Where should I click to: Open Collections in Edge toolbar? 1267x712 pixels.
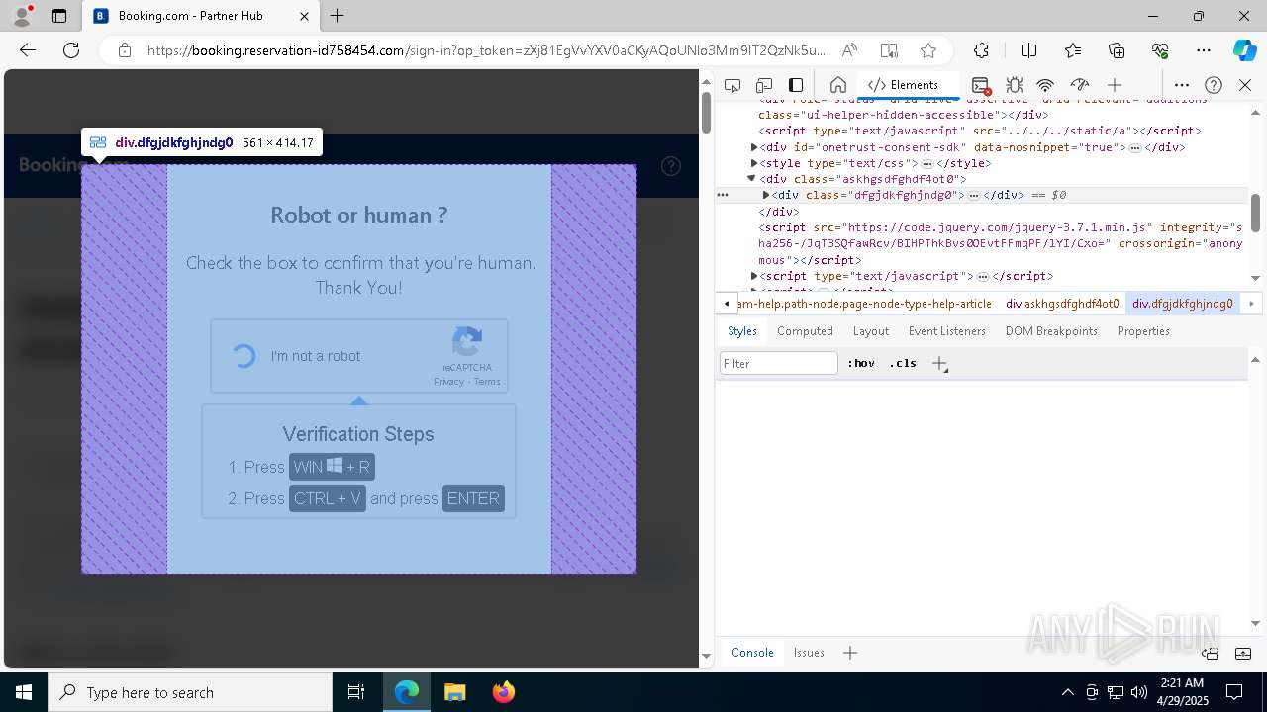1117,50
